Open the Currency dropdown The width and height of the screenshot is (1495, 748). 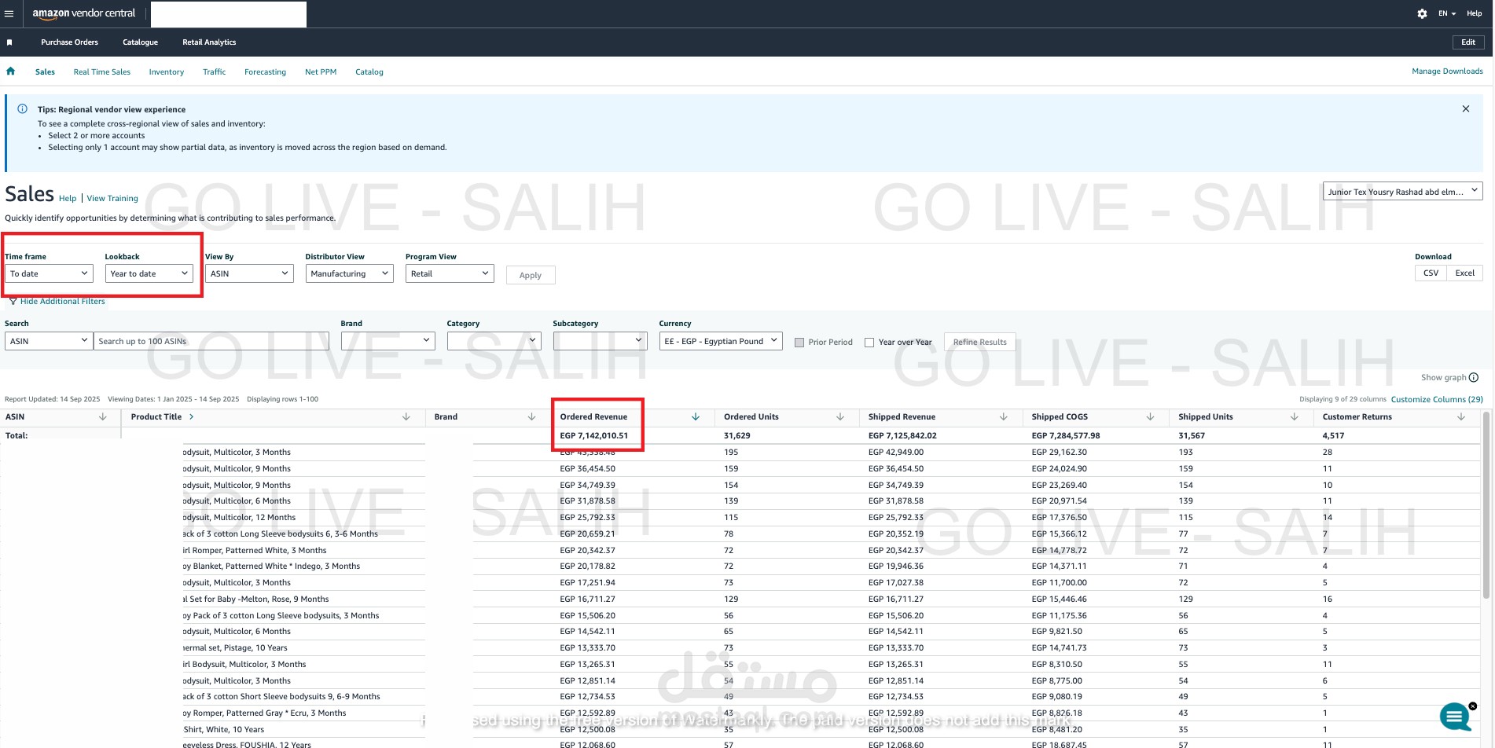pyautogui.click(x=721, y=341)
